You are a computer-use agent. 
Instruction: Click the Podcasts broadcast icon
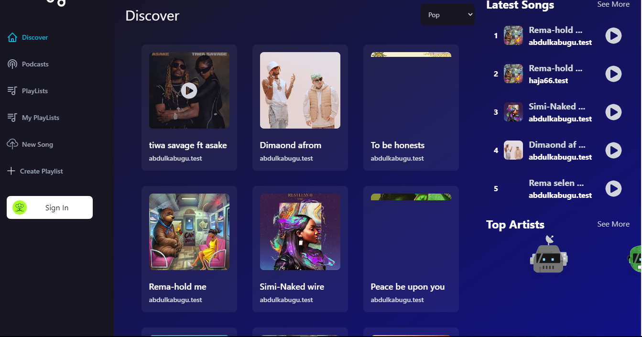click(x=12, y=64)
